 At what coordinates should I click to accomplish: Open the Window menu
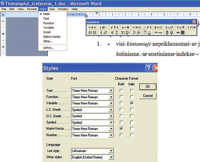pyautogui.click(x=63, y=9)
